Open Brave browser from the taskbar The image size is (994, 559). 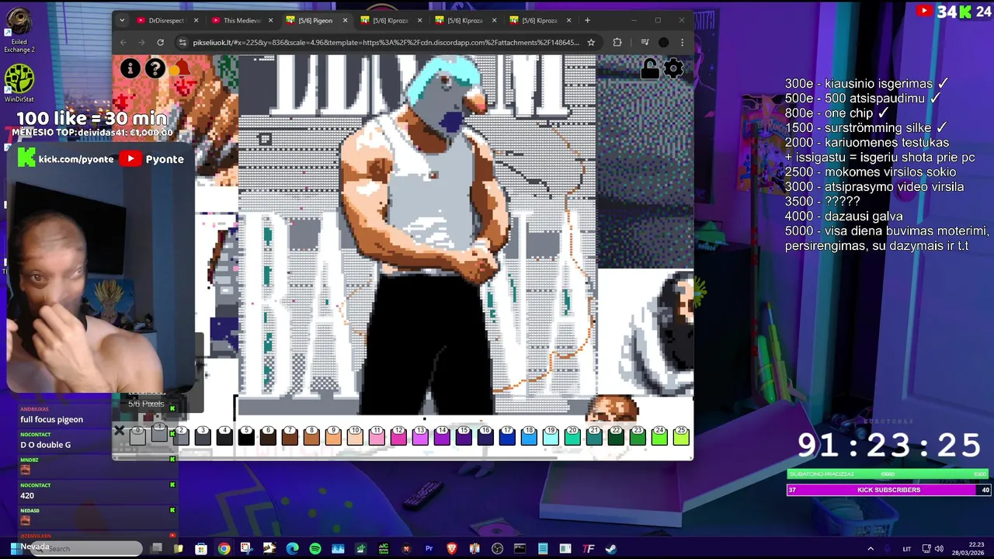452,549
